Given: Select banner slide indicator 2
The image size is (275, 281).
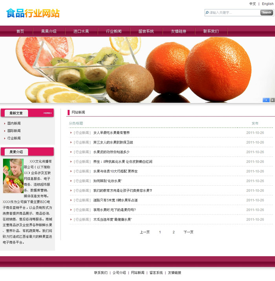Looking at the screenshot, I should coord(272,100).
